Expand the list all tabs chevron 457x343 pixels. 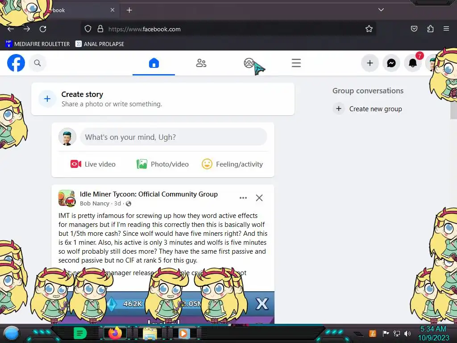point(381,10)
